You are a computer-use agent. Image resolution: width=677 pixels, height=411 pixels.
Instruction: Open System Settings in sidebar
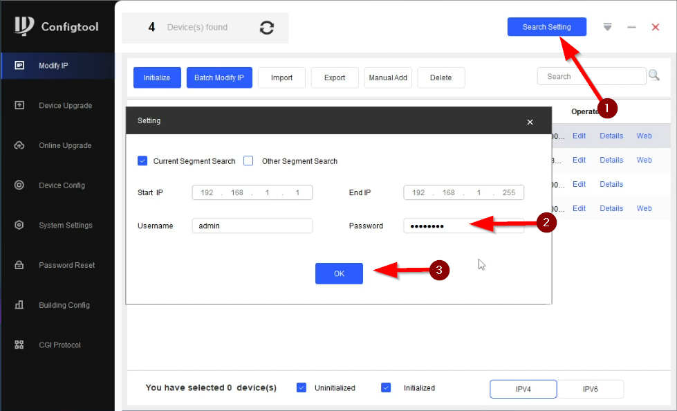(x=65, y=226)
